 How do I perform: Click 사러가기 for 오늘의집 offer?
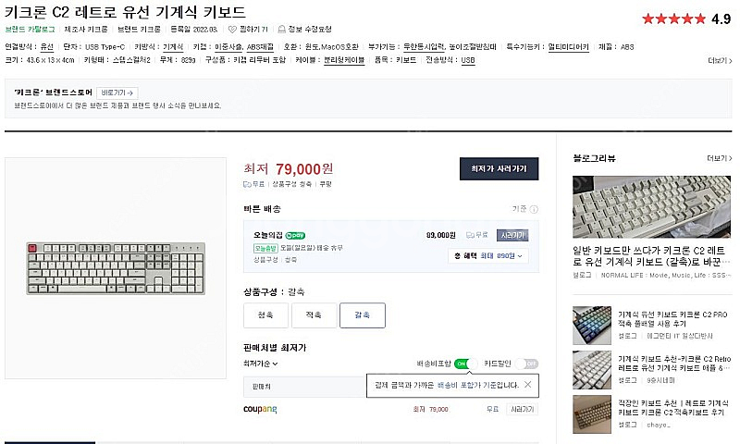[512, 235]
